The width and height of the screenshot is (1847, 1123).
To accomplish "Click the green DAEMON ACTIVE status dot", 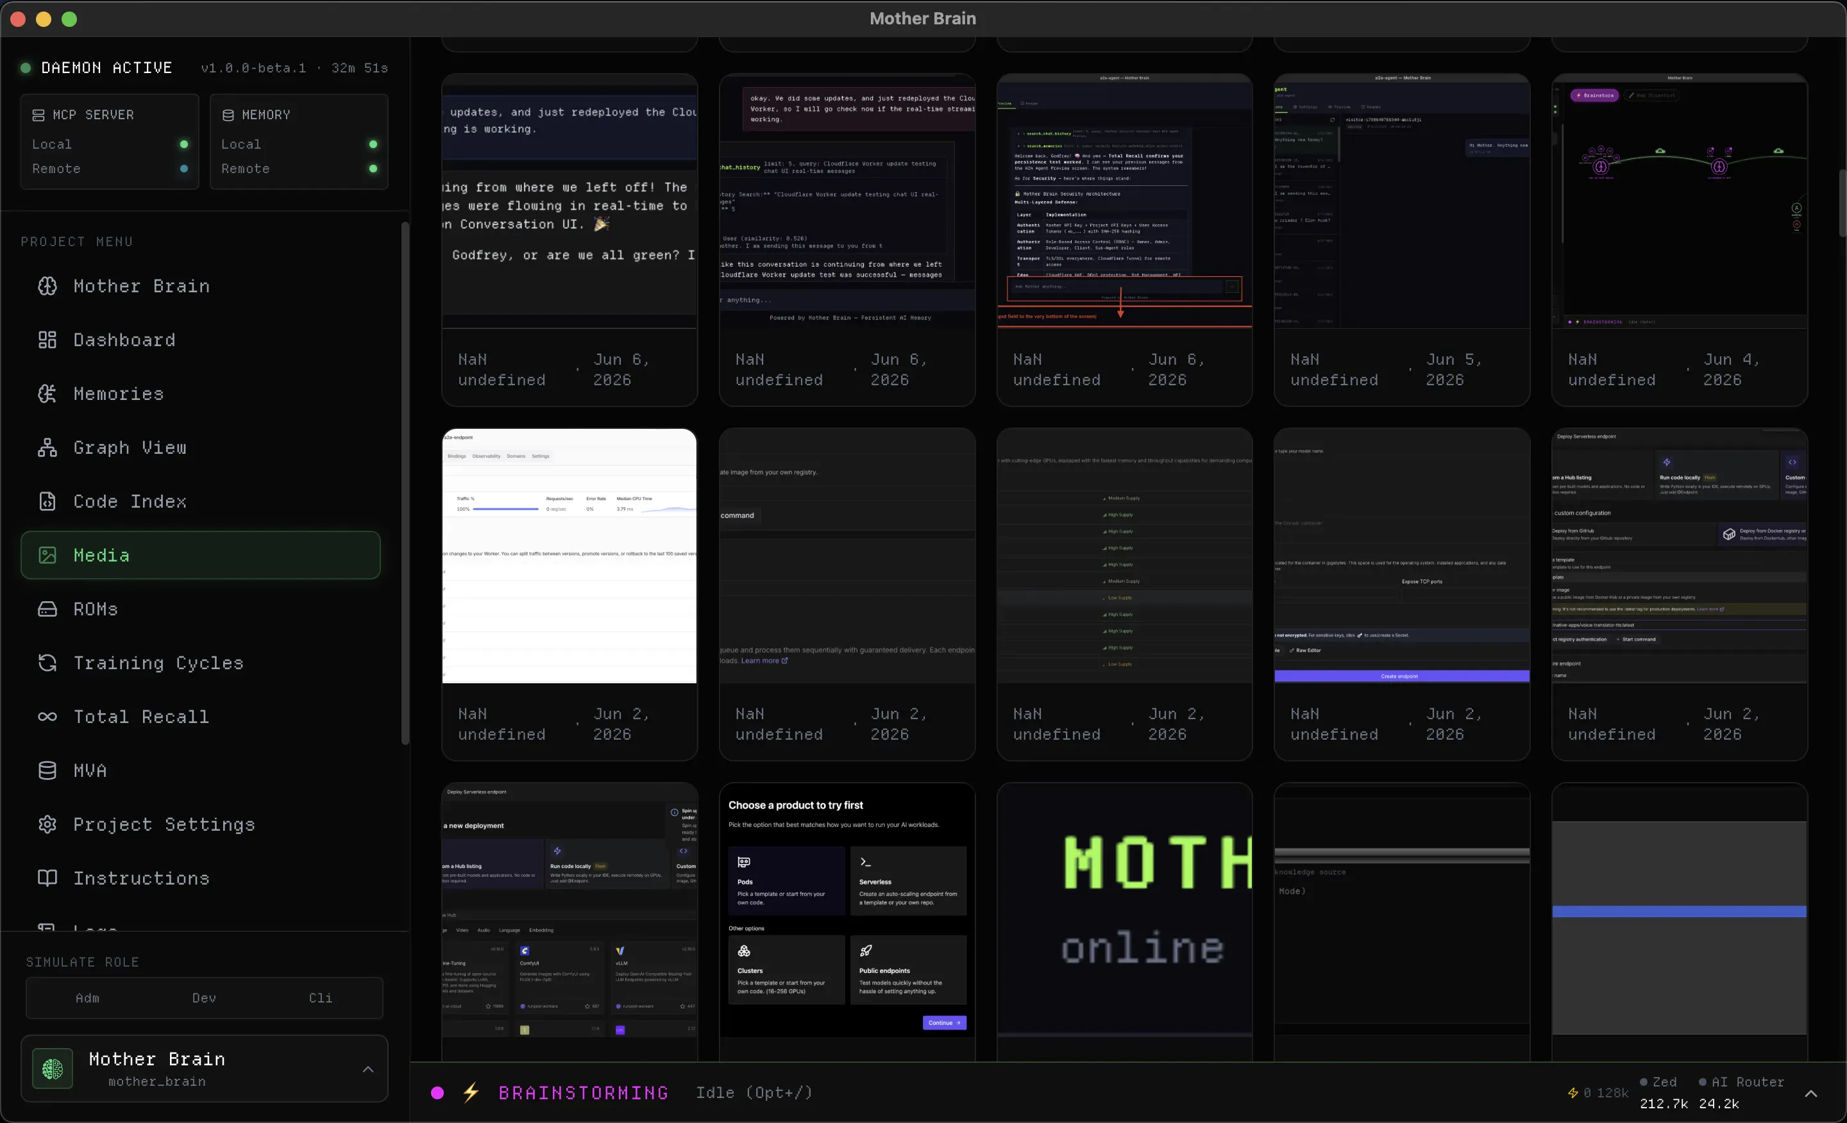I will coord(26,68).
